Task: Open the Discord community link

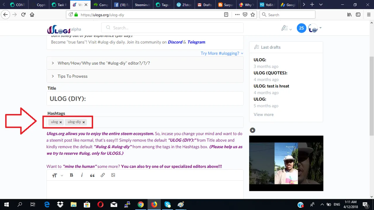Action: [x=175, y=42]
